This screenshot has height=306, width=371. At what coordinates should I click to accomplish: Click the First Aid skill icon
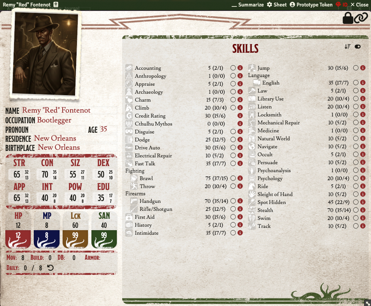(x=129, y=217)
